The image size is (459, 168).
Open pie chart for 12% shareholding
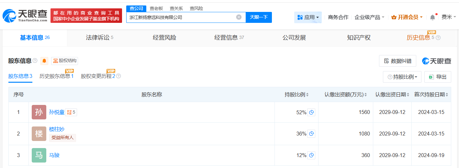(x=311, y=155)
